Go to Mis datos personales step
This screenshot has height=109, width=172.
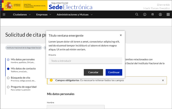(23, 60)
